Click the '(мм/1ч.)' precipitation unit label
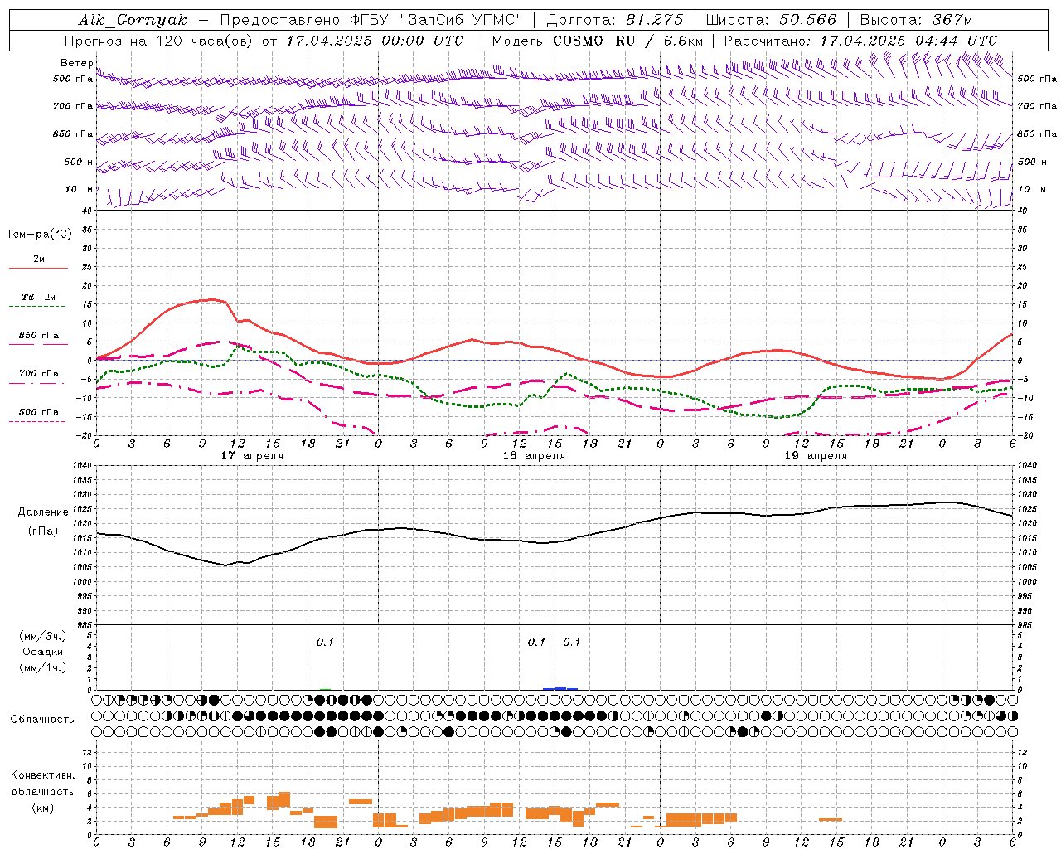 click(43, 667)
